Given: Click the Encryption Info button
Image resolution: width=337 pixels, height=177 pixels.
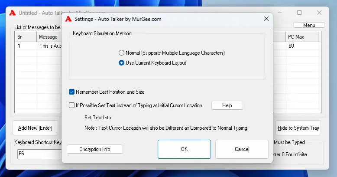Looking at the screenshot, I should pyautogui.click(x=95, y=149).
